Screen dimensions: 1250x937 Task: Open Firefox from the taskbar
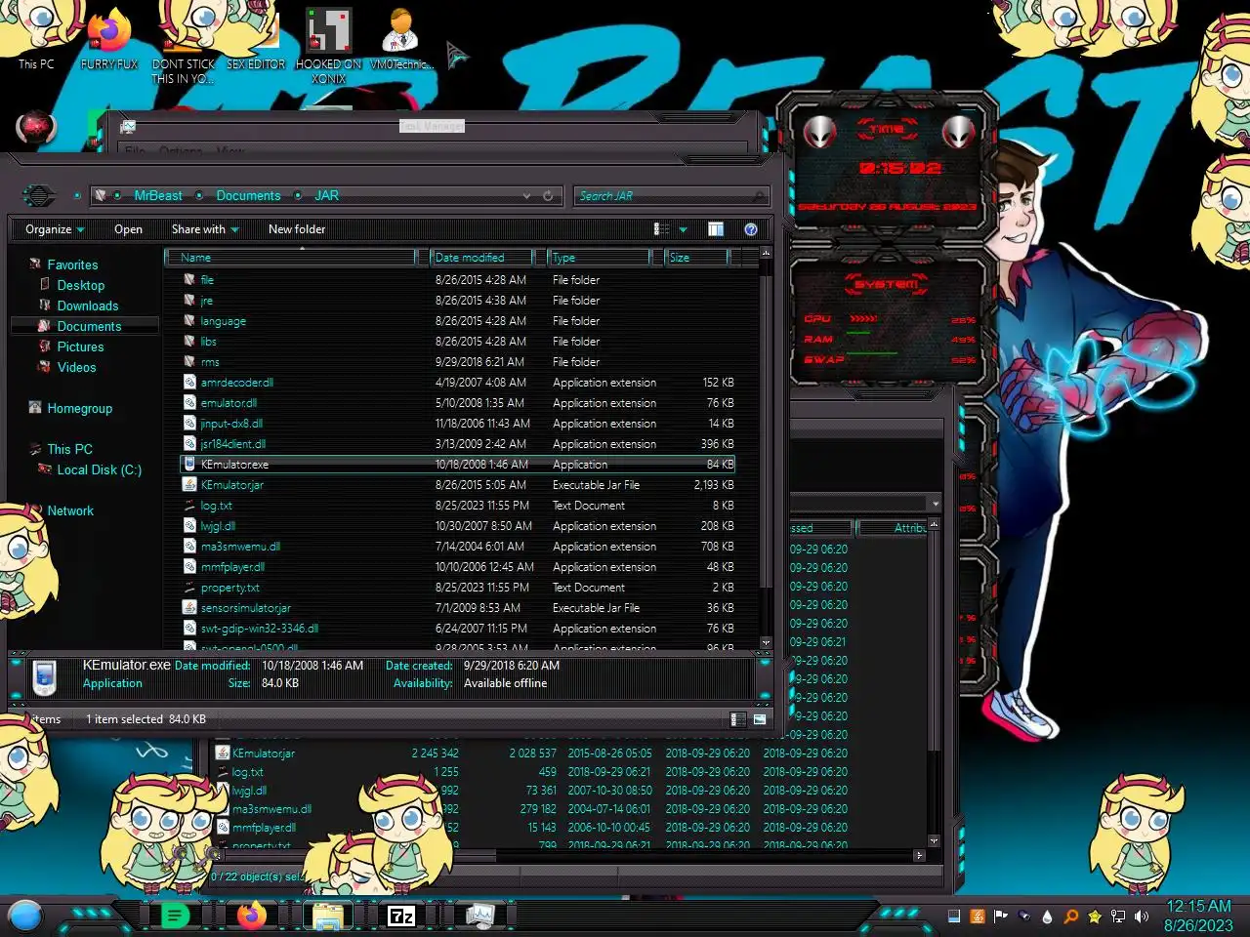coord(251,916)
